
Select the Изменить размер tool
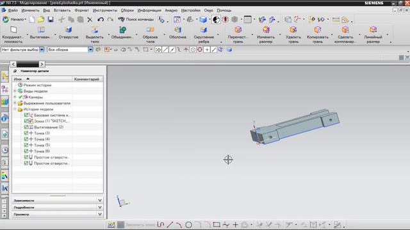266,34
